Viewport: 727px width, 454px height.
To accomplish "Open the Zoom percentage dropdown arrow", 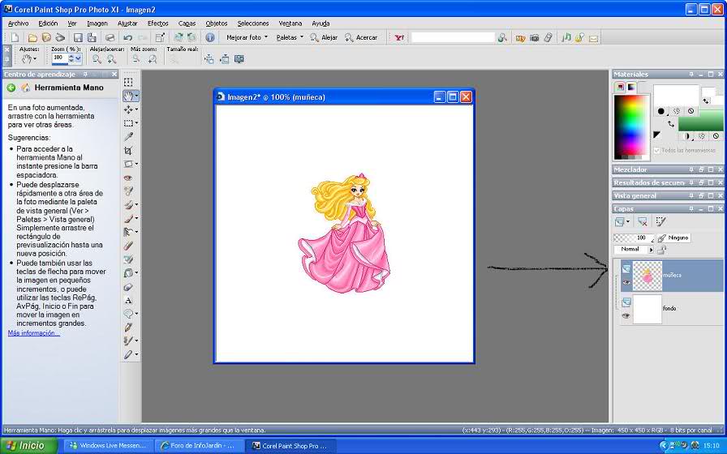I will pyautogui.click(x=79, y=58).
